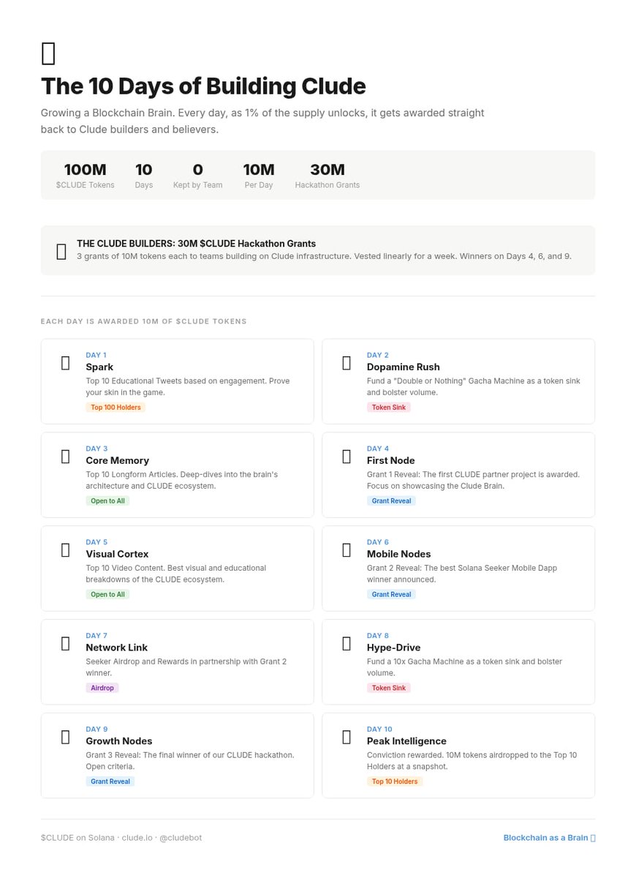The height and width of the screenshot is (878, 636).
Task: Click the Dopamine Rush card title
Action: click(404, 367)
